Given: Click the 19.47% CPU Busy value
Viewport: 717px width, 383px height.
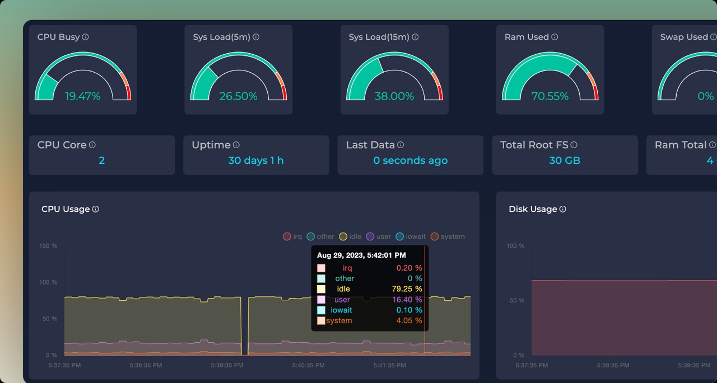Looking at the screenshot, I should pos(83,96).
